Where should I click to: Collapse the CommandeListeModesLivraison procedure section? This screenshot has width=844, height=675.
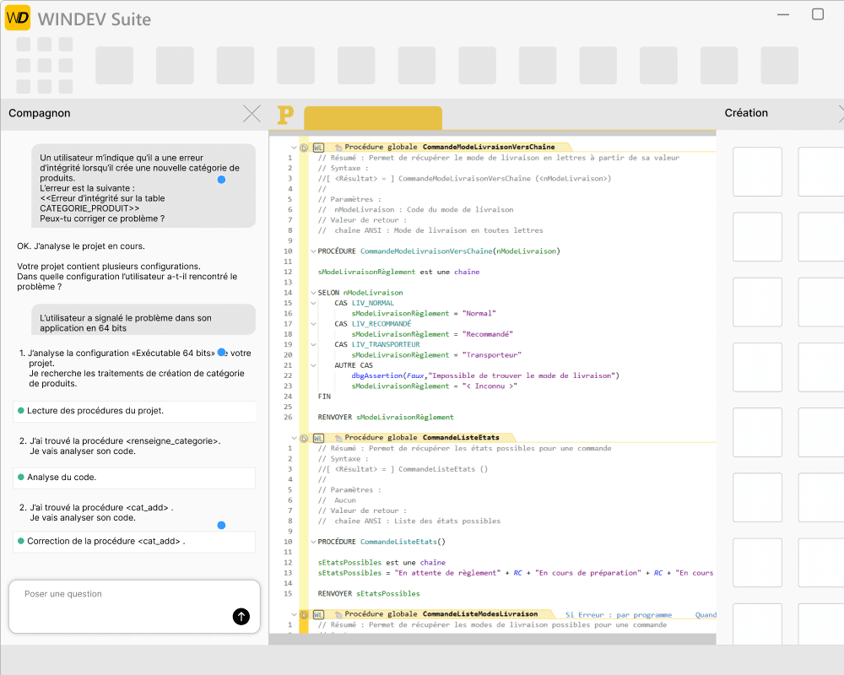click(294, 614)
